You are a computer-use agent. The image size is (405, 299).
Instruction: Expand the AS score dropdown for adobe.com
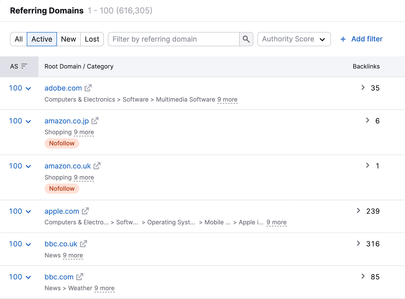click(28, 88)
